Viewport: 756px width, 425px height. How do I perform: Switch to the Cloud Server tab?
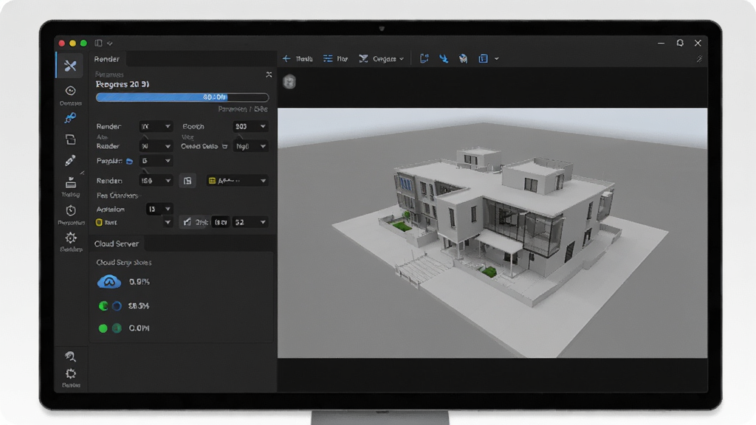(x=116, y=243)
